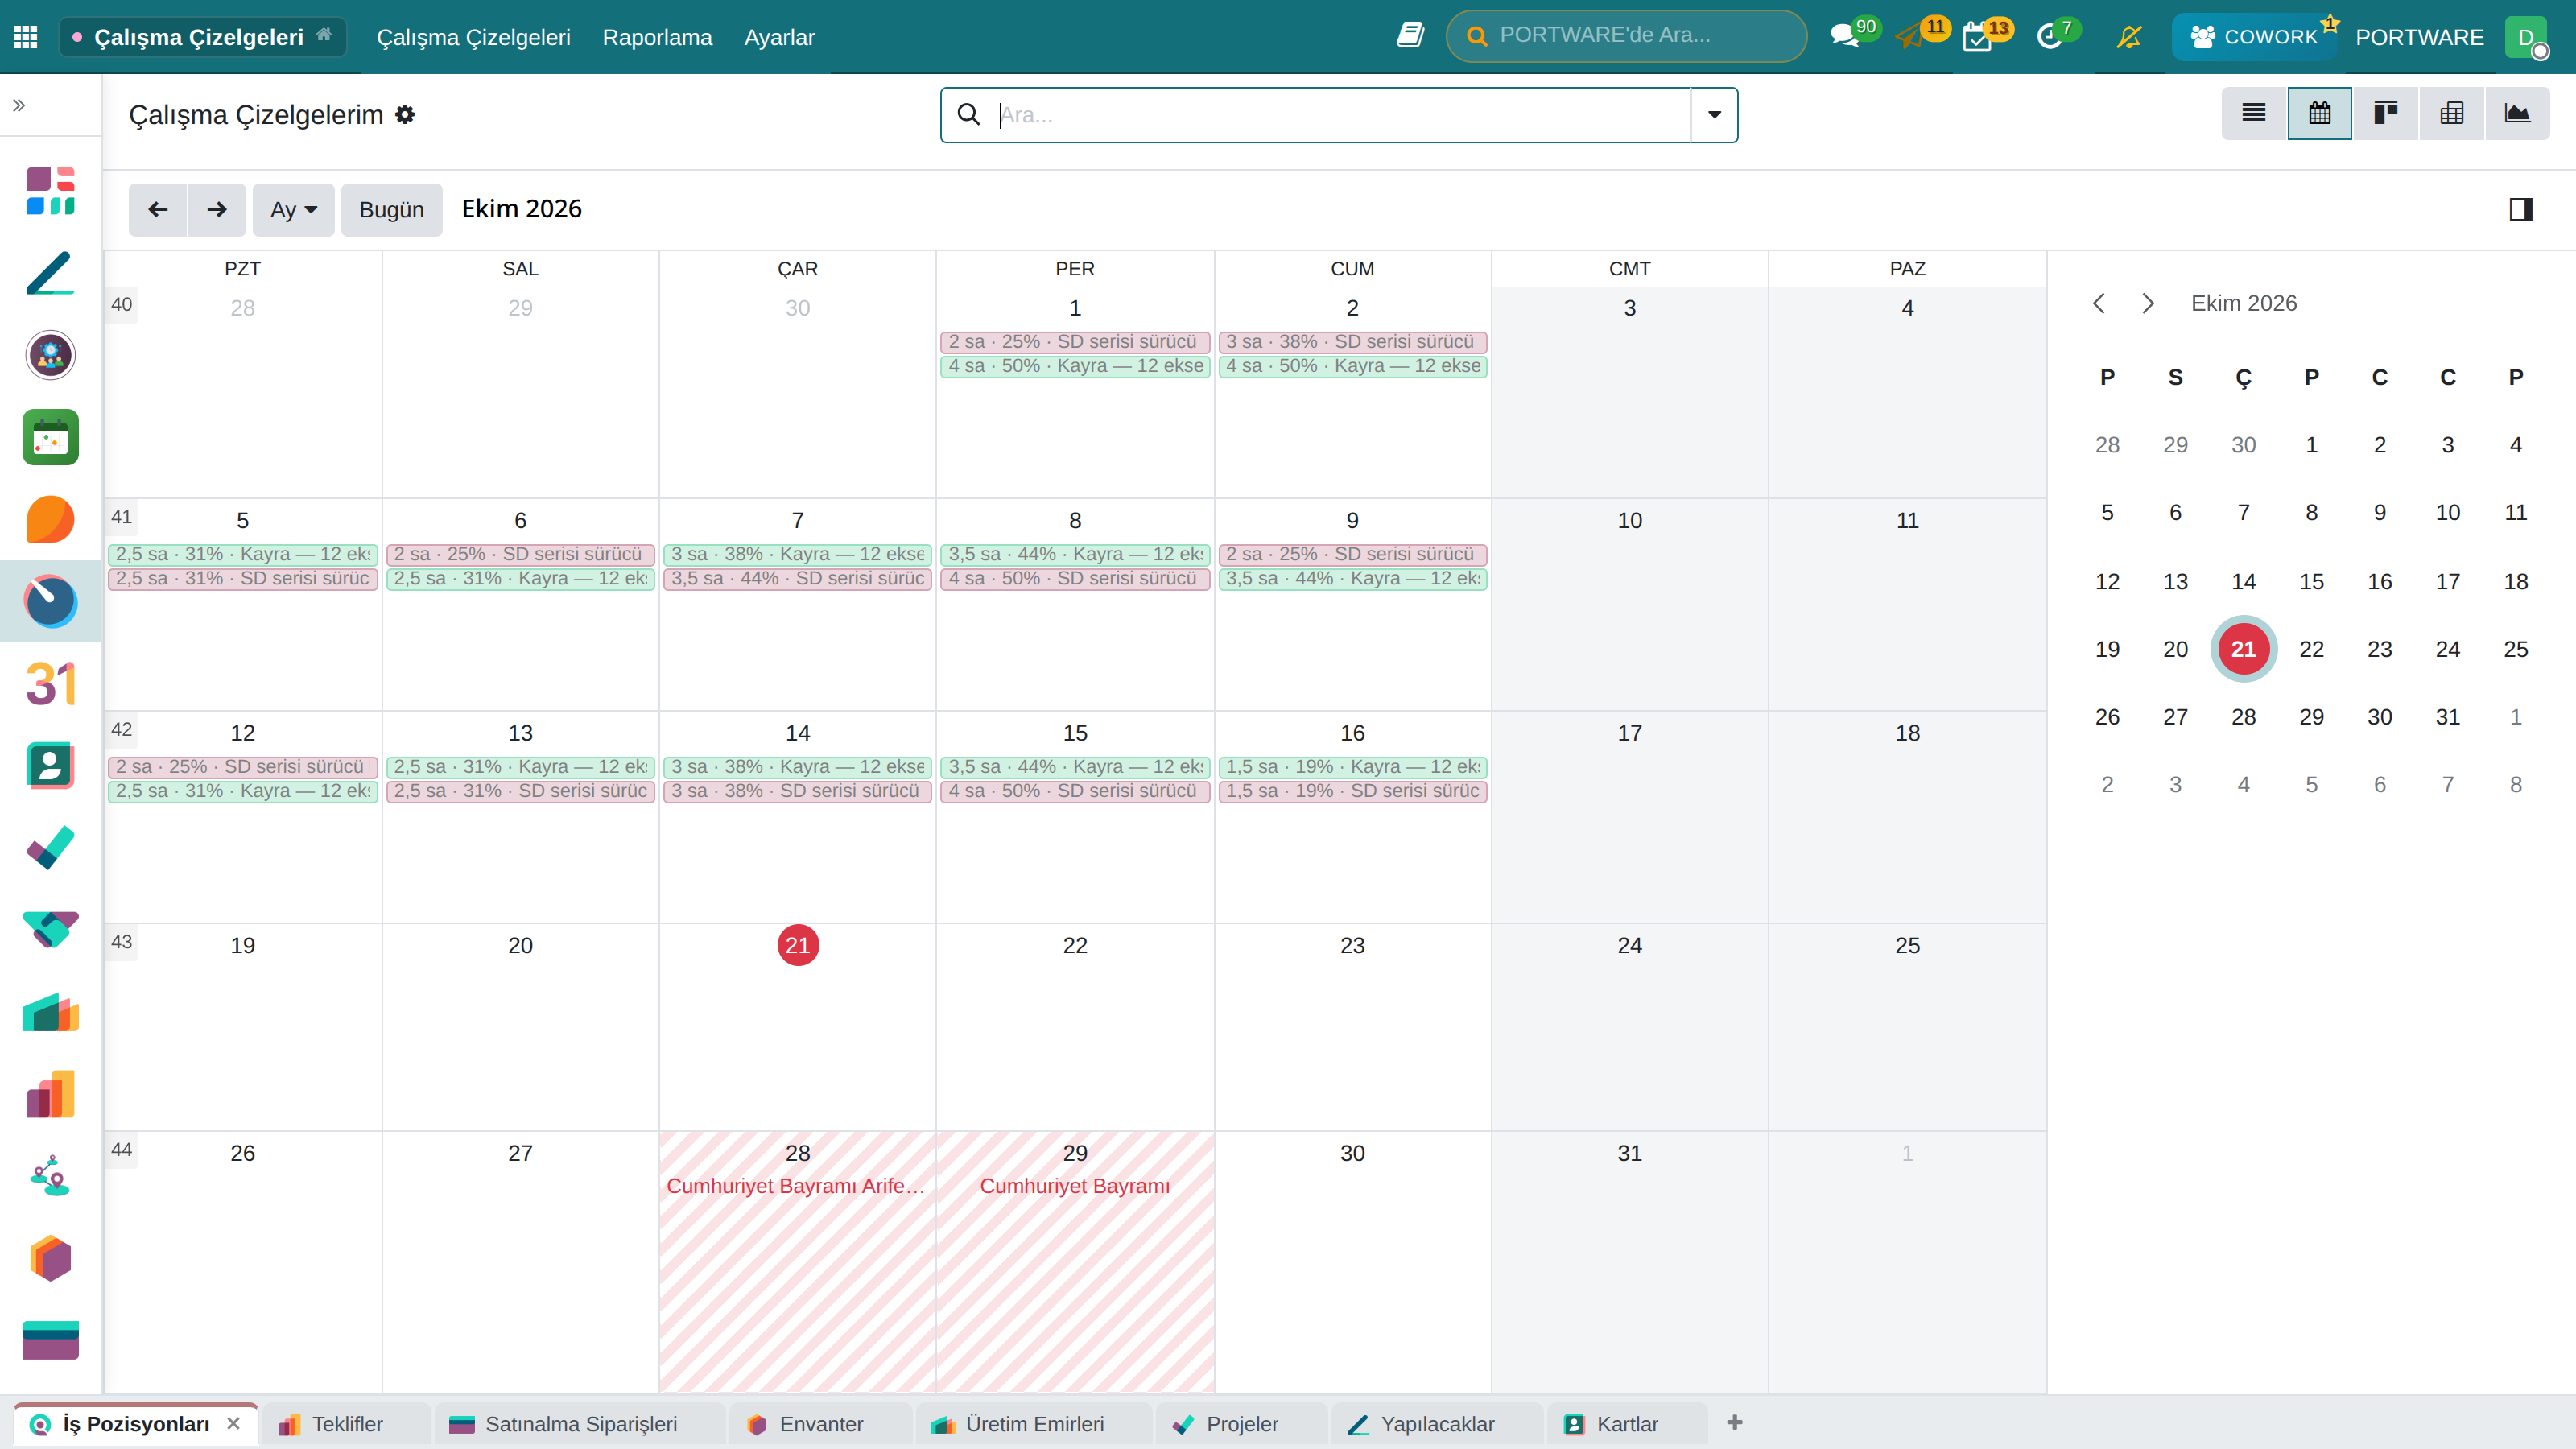The width and height of the screenshot is (2576, 1449).
Task: Open the Raporlama menu
Action: (657, 37)
